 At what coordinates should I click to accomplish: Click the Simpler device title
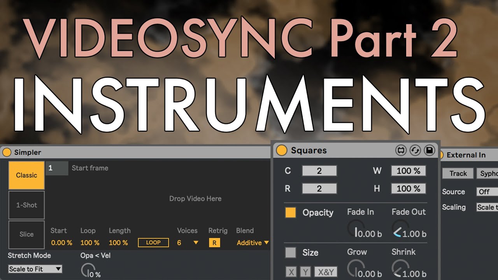pyautogui.click(x=28, y=152)
